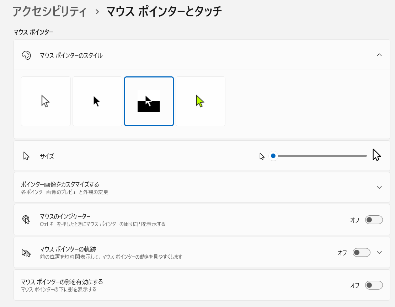Go back to アクセシビリティ breadcrumb

click(x=50, y=12)
